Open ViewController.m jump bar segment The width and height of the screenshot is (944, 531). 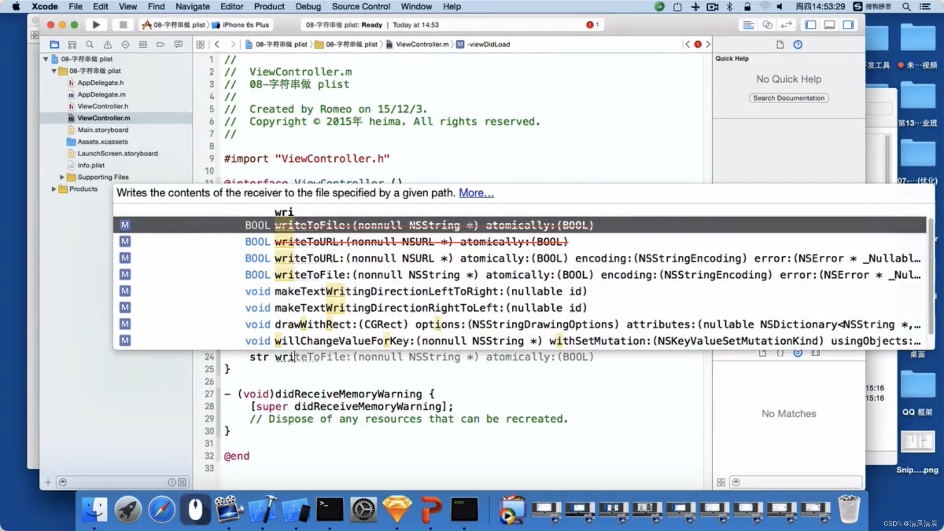pyautogui.click(x=417, y=44)
